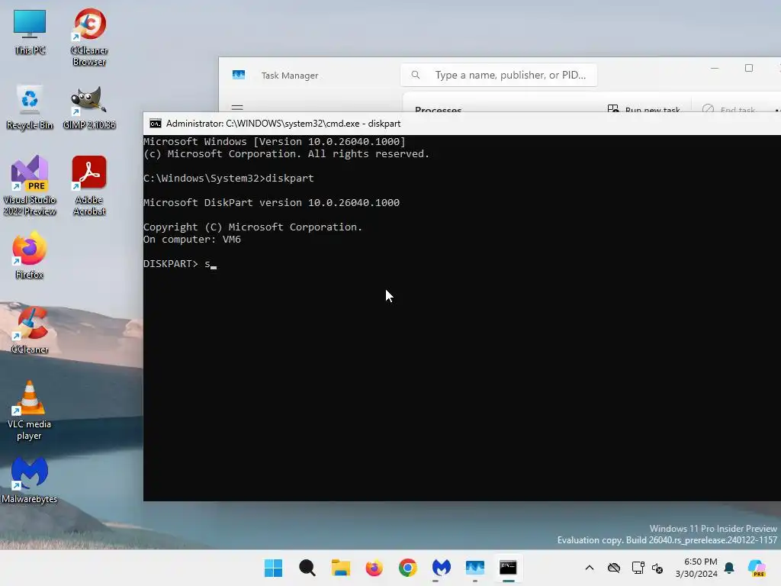The height and width of the screenshot is (586, 781).
Task: Toggle Task Manager hamburger navigation menu
Action: pyautogui.click(x=238, y=108)
